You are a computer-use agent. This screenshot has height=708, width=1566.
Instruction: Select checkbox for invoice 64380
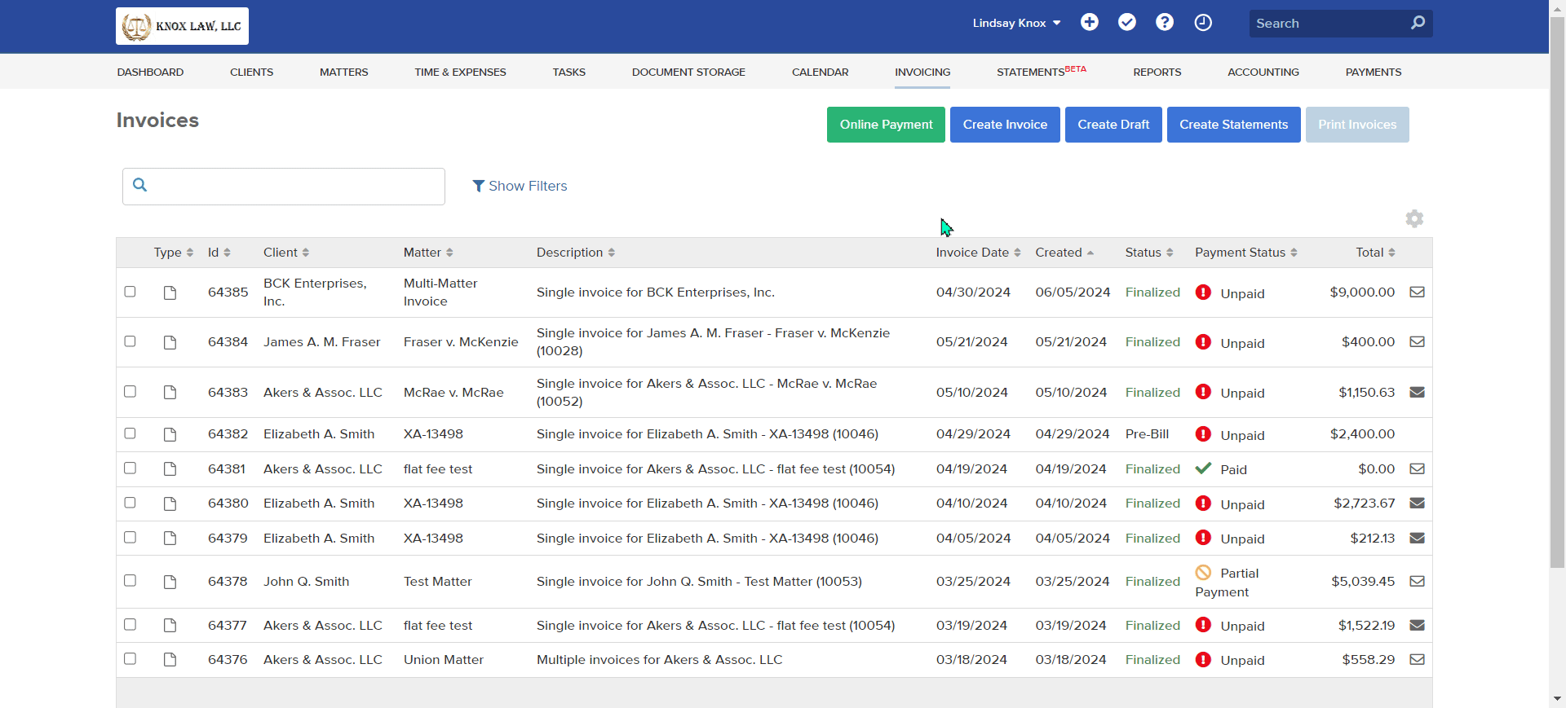pos(130,503)
